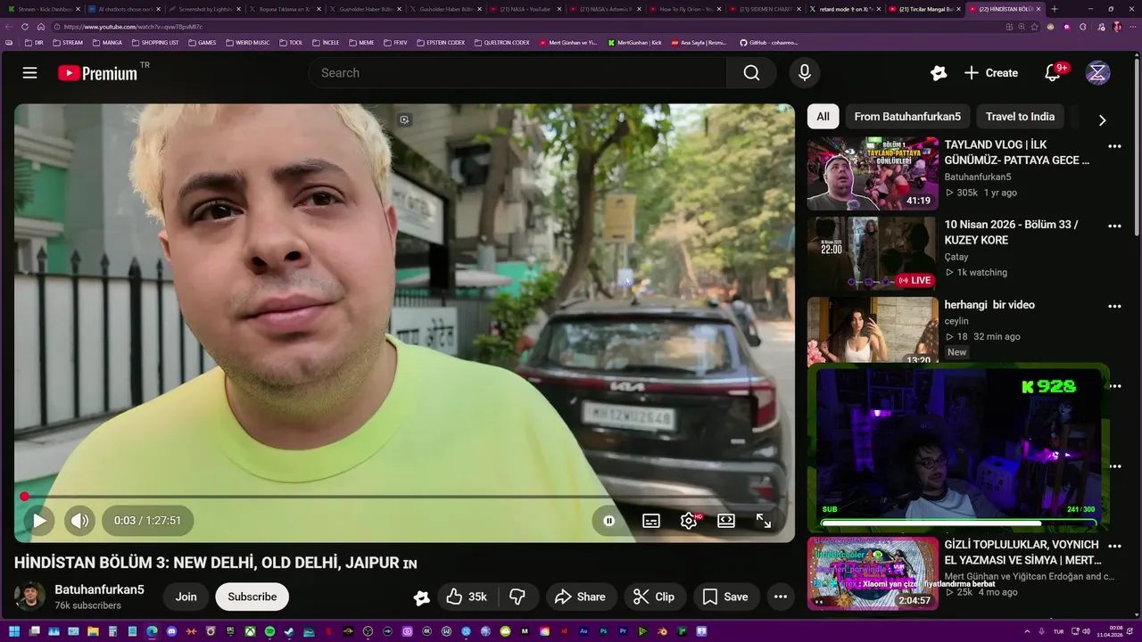Screen dimensions: 1142x642
Task: Open the EPSTEIN CODEX bookmarks folder
Action: click(441, 43)
